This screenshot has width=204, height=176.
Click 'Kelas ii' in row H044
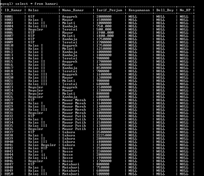pos(37,155)
